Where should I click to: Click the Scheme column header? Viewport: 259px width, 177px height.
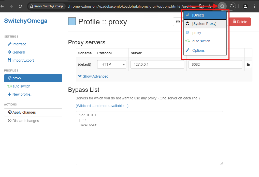[85, 53]
